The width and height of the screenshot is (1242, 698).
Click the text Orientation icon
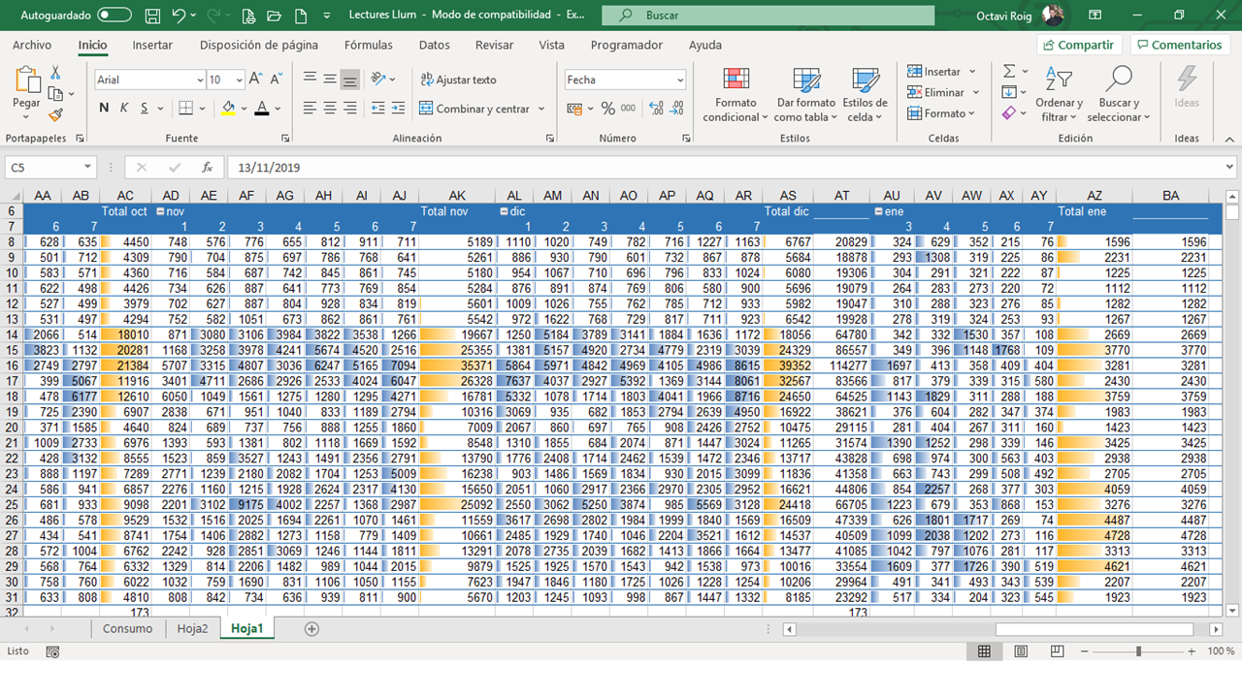tap(378, 79)
